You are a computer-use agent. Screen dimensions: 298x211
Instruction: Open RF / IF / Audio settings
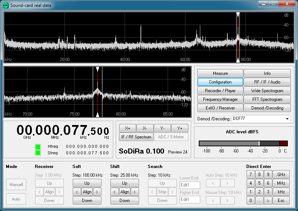click(x=267, y=82)
